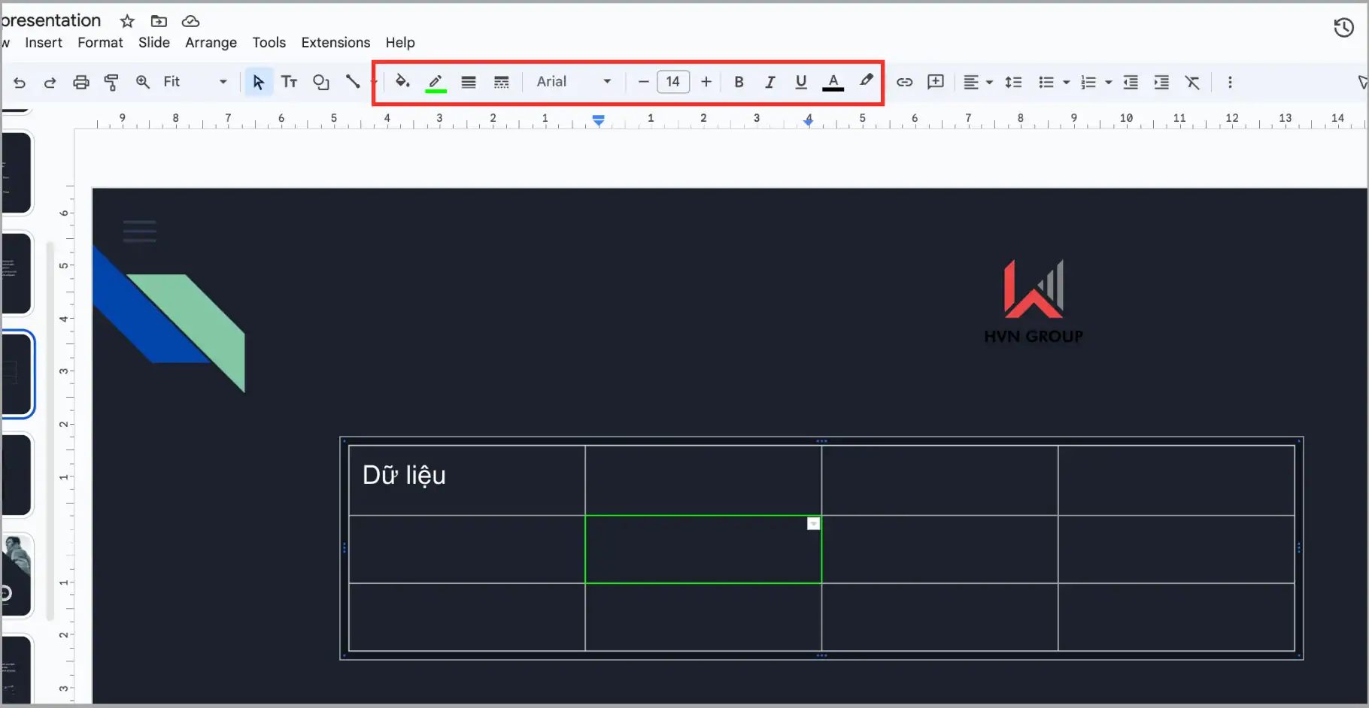Open the Insert menu
Screen dimensions: 1369x708
(44, 43)
